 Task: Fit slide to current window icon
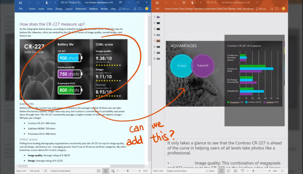tap(282, 171)
